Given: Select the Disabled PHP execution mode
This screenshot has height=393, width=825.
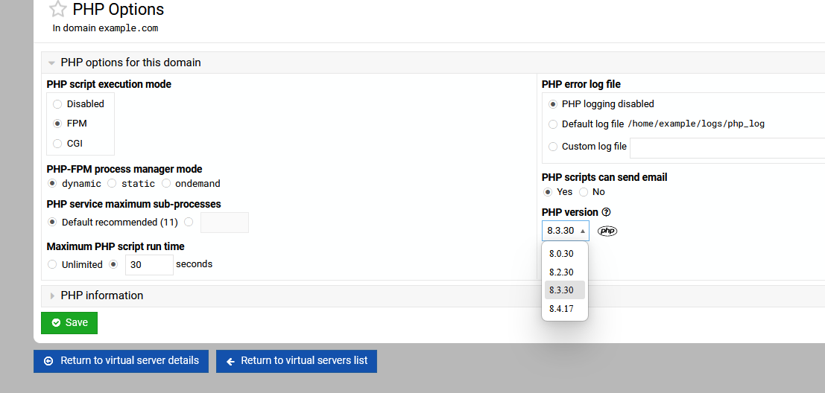Looking at the screenshot, I should [57, 104].
